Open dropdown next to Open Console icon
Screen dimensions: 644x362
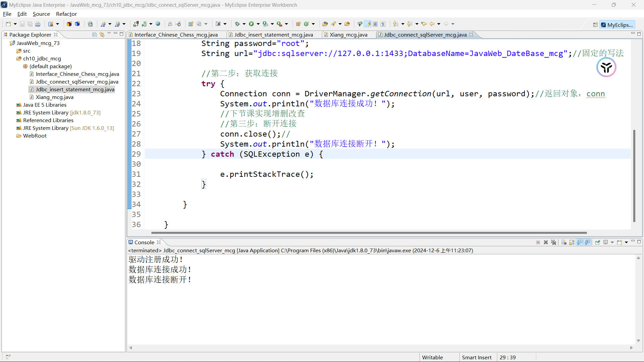tap(626, 242)
